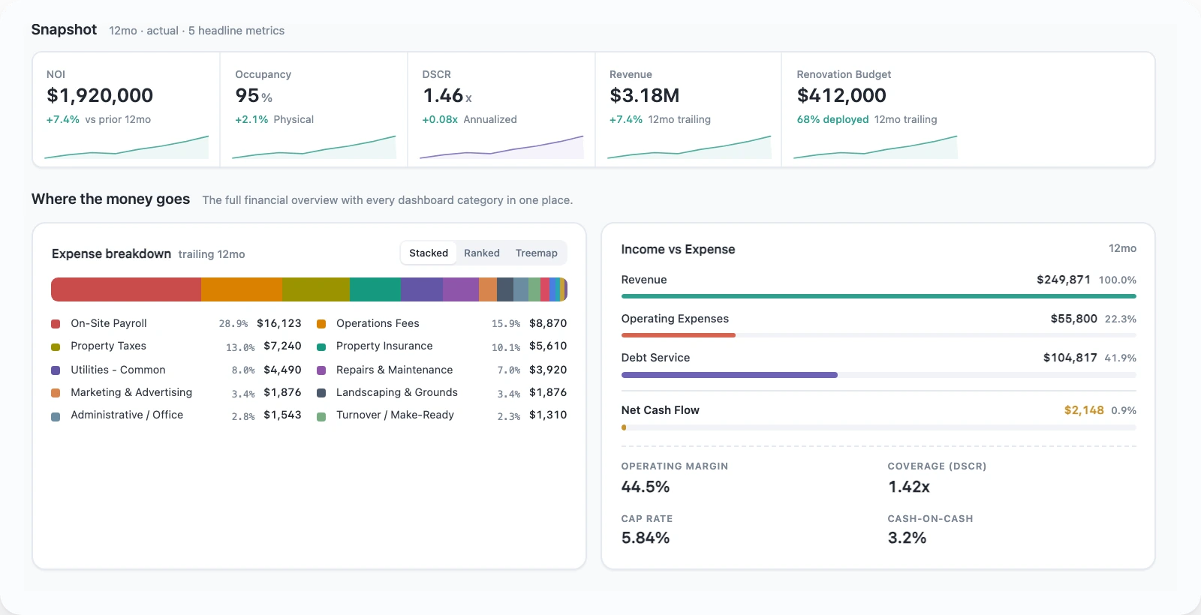Click the Operating Expenses progress bar
Screen dimensions: 1201x615
tap(879, 335)
